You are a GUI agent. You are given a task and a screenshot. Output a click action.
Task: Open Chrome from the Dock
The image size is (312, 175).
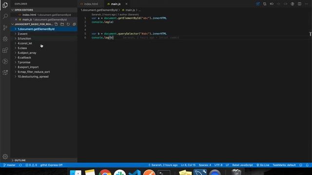click(105, 173)
